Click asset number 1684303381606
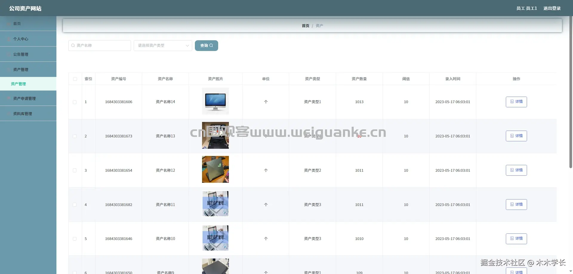 click(118, 102)
